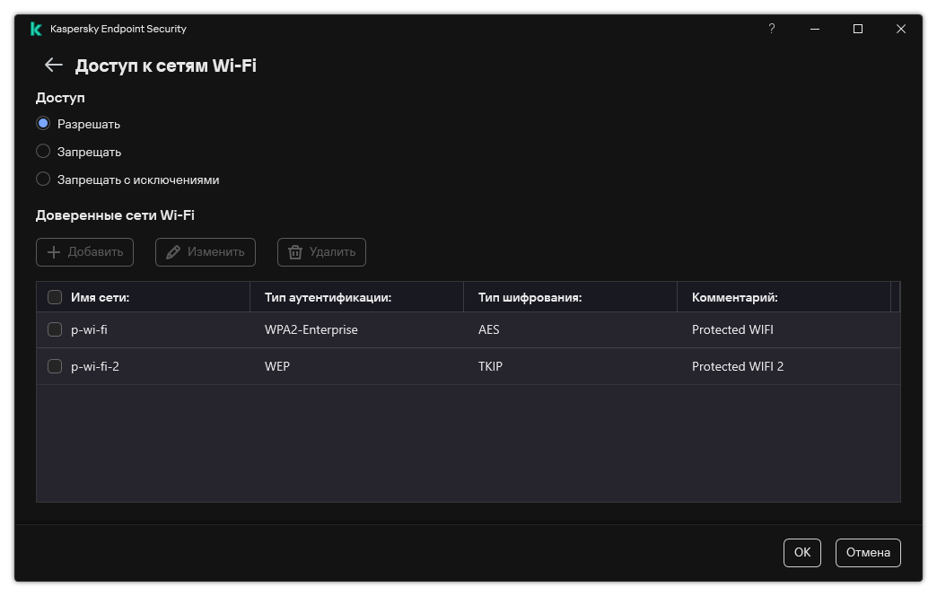
Task: Click the WEP authentication cell
Action: [x=277, y=366]
